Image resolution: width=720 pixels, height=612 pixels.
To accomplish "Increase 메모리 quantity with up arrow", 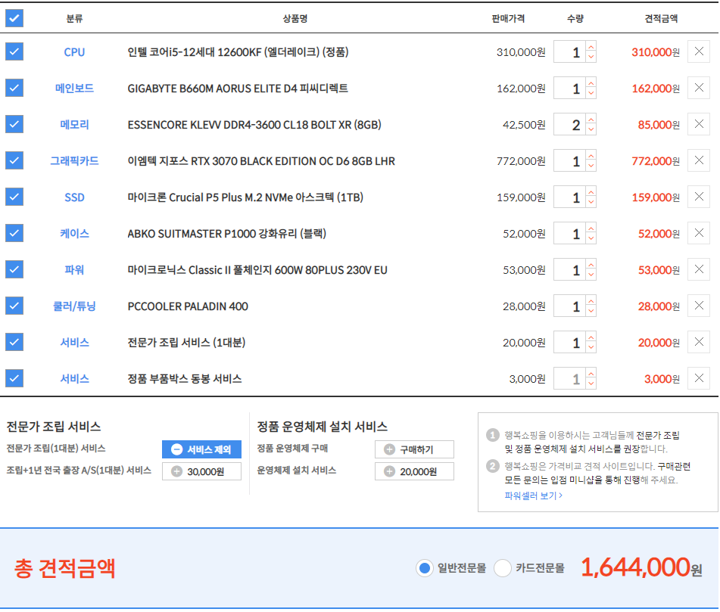I will (591, 120).
